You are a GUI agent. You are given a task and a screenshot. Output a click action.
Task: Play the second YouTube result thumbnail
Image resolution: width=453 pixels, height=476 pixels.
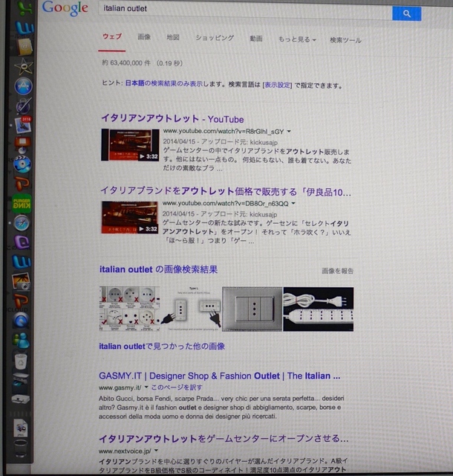pos(130,217)
